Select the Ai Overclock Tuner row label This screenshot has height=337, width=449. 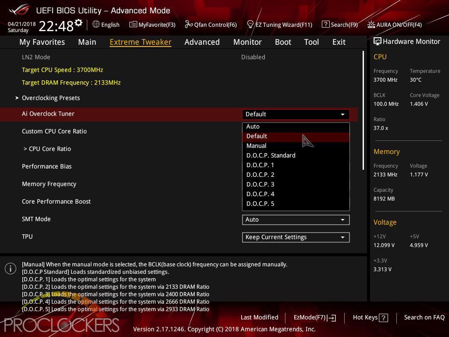(x=48, y=114)
